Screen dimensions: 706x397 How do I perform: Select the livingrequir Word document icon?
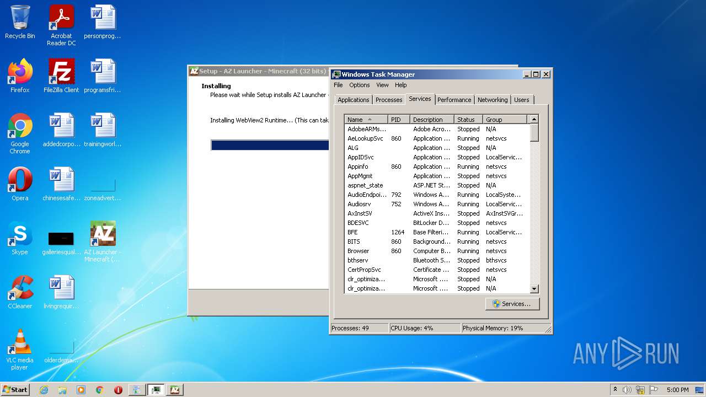pyautogui.click(x=61, y=292)
